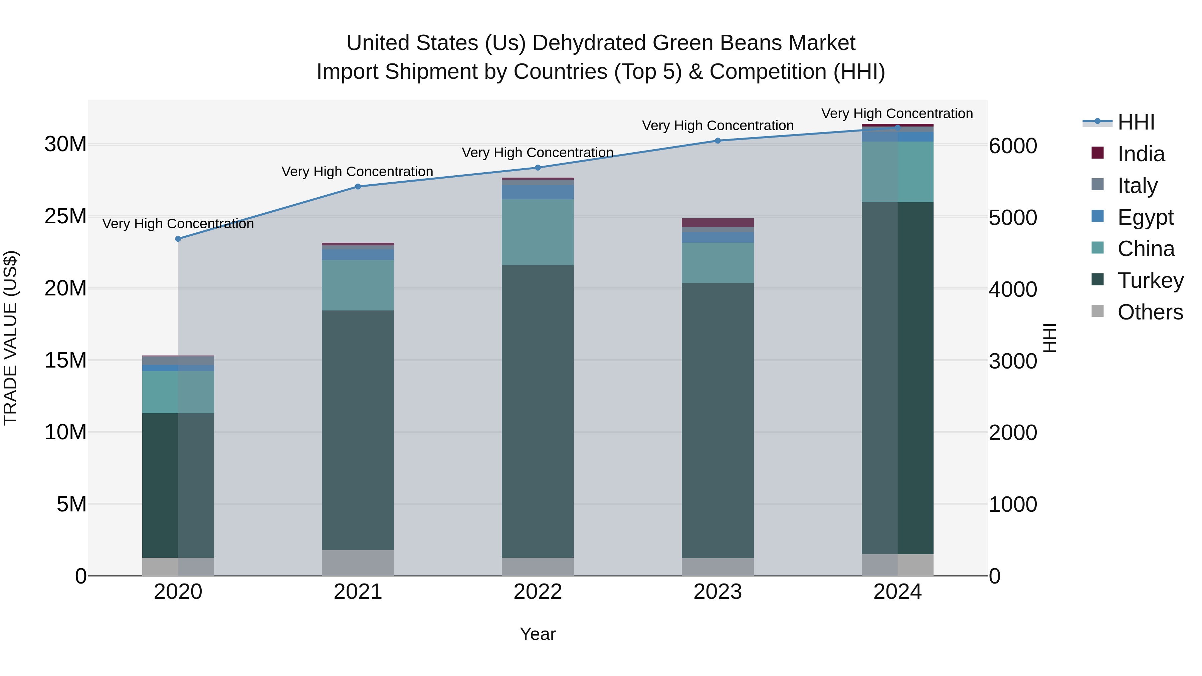The height and width of the screenshot is (676, 1202).
Task: Select the China bar segment for 2023
Action: point(718,263)
